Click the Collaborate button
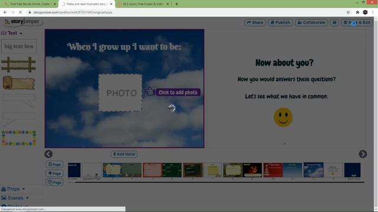 (311, 22)
